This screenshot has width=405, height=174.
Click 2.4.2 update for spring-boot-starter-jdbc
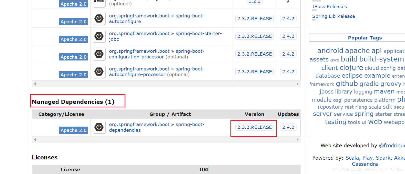click(288, 36)
